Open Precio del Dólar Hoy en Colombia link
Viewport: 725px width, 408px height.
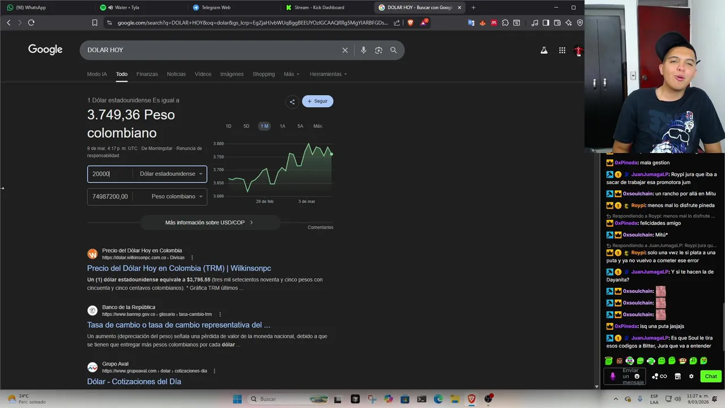(x=179, y=269)
